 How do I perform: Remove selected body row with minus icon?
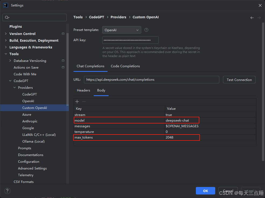[84, 101]
